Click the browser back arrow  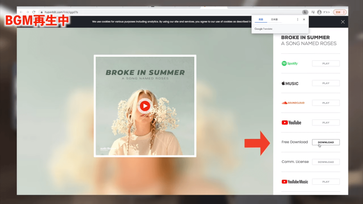point(21,12)
